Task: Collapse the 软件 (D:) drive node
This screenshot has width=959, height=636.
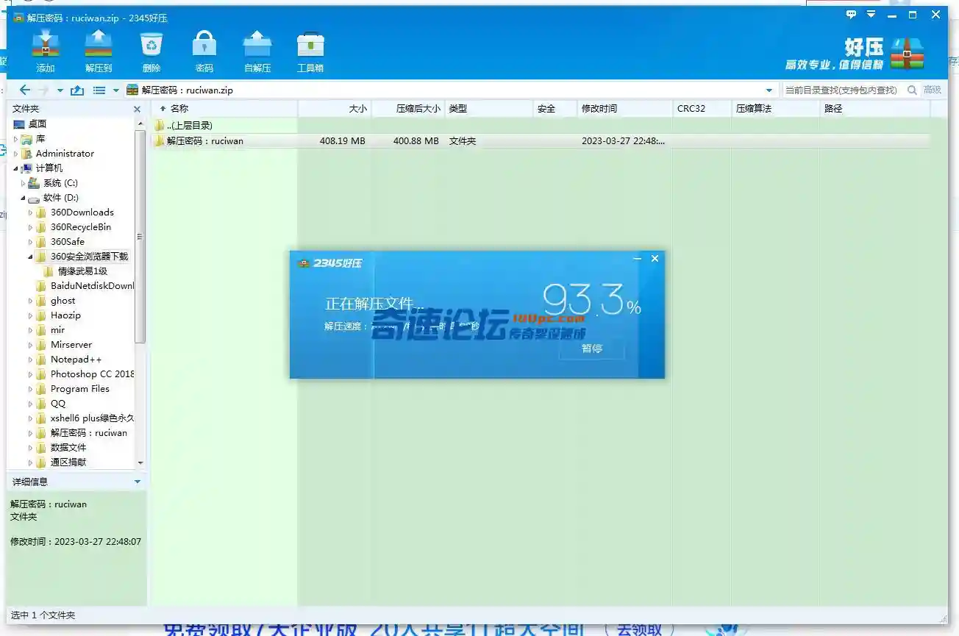Action: (24, 198)
